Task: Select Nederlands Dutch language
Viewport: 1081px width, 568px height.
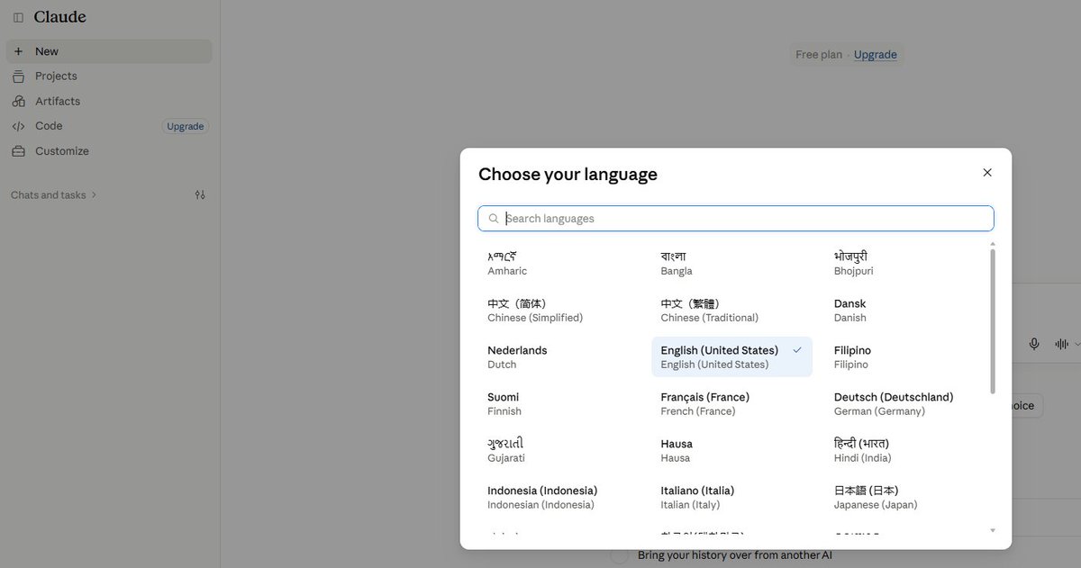Action: [559, 357]
